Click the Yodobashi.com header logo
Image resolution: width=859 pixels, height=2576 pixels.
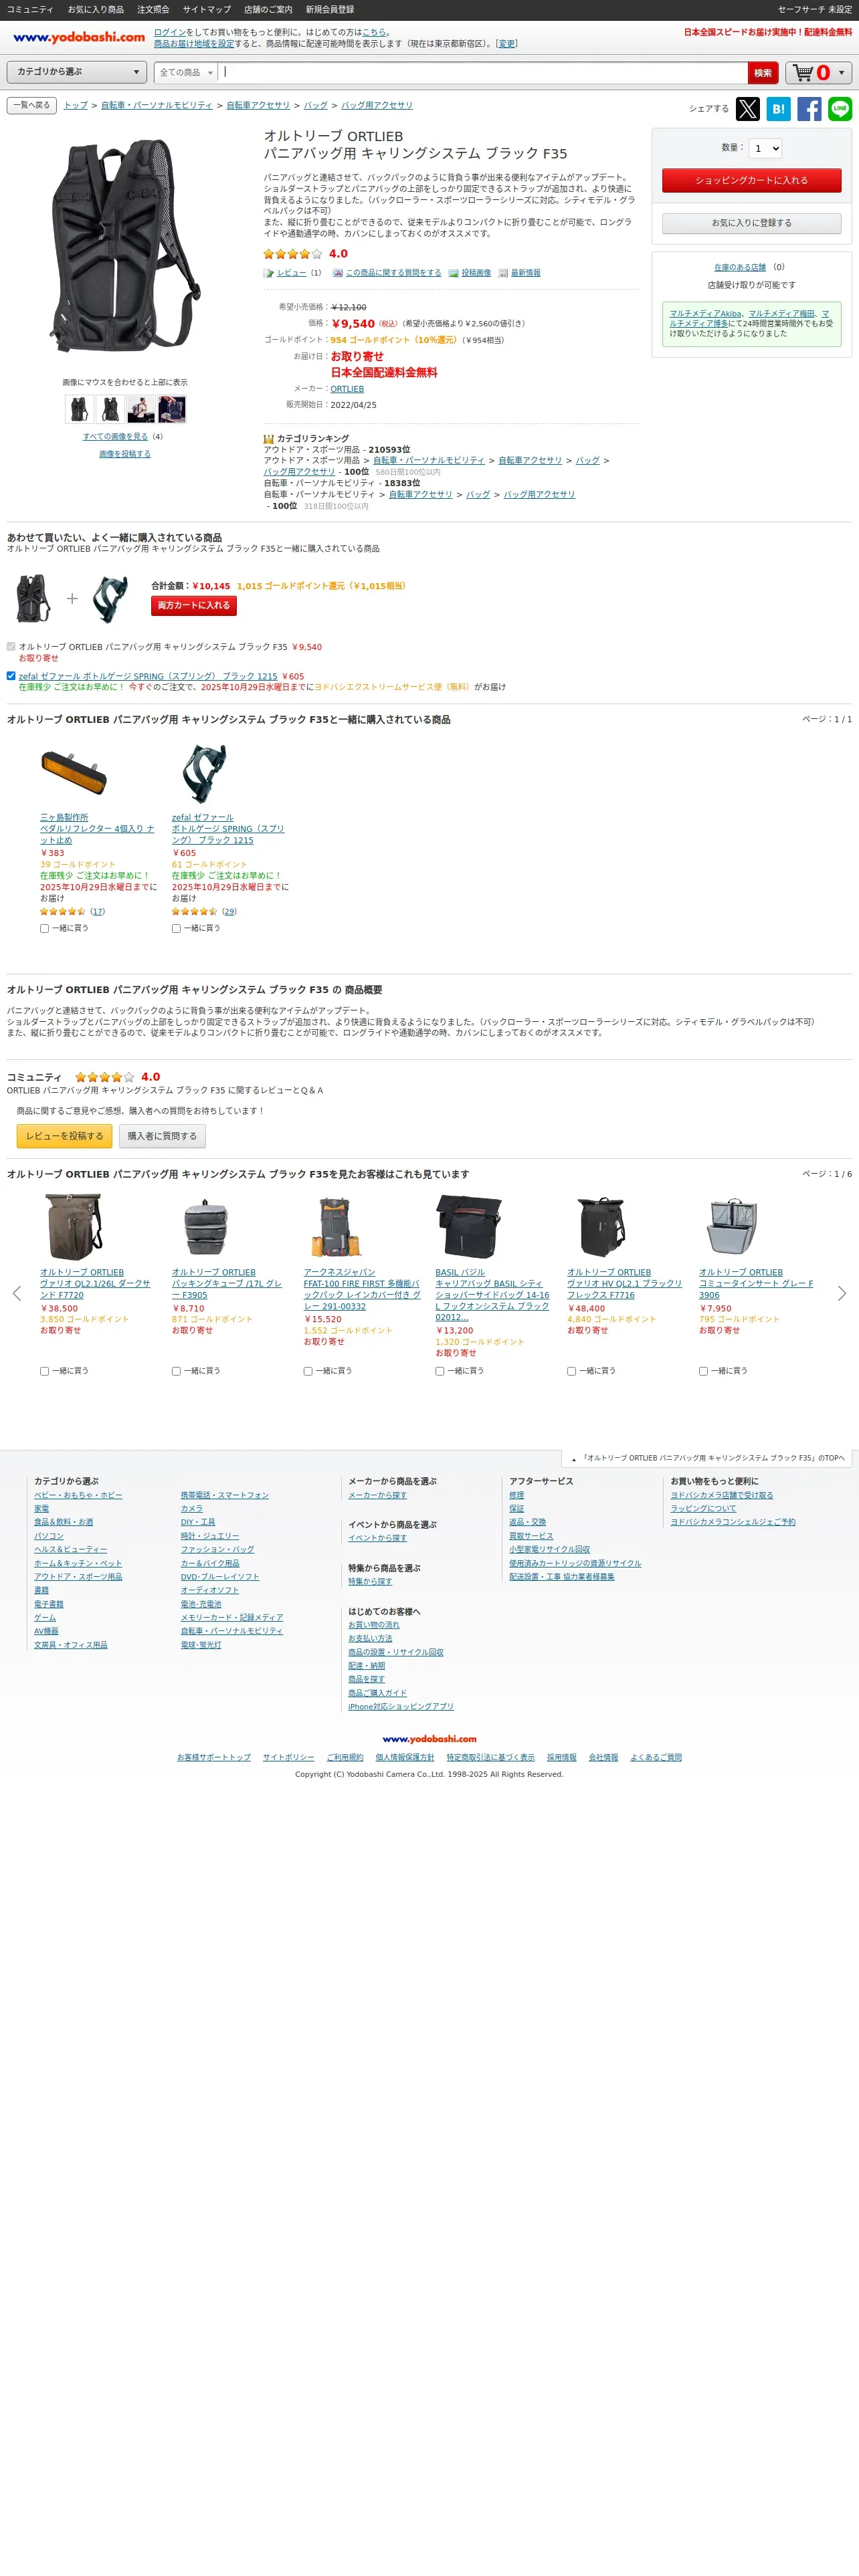click(79, 37)
